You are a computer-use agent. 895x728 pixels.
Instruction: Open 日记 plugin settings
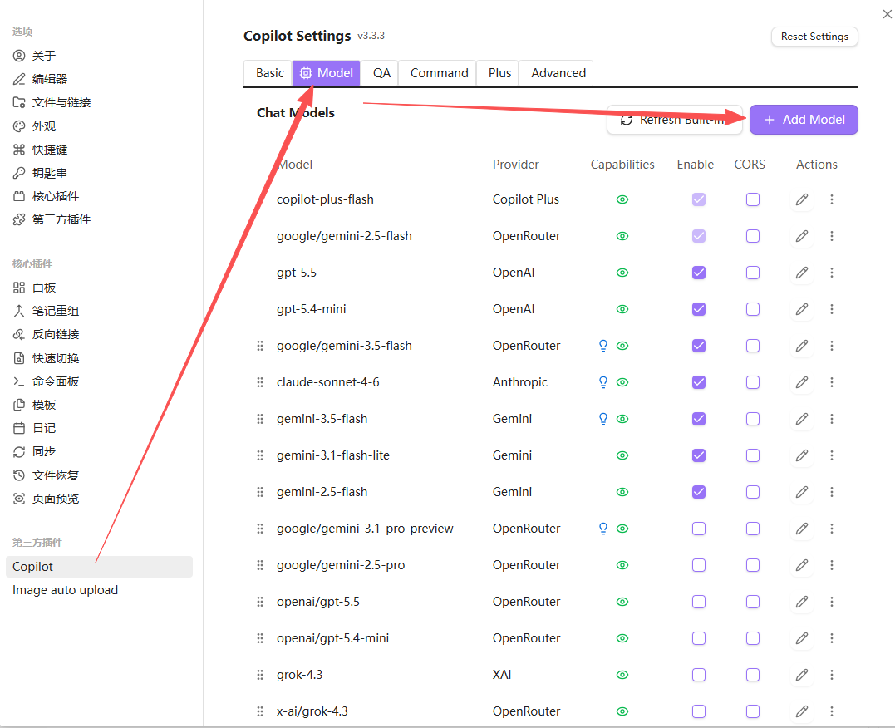(44, 428)
